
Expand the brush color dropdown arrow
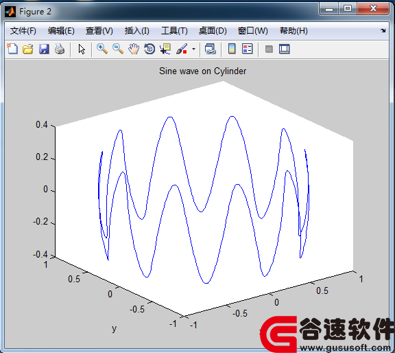[193, 49]
